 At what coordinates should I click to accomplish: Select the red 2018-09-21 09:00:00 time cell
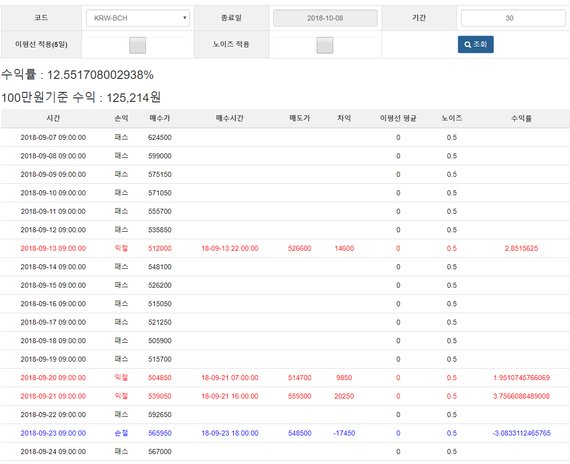pos(53,397)
